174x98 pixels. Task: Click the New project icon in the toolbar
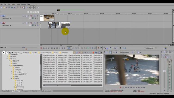click(x=1, y=7)
